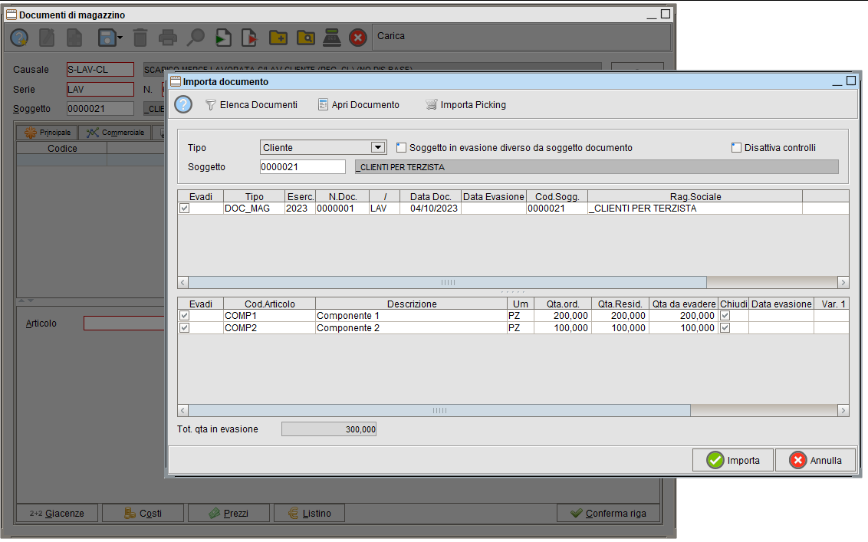This screenshot has height=542, width=868.
Task: Click the trash delete icon
Action: tap(140, 37)
